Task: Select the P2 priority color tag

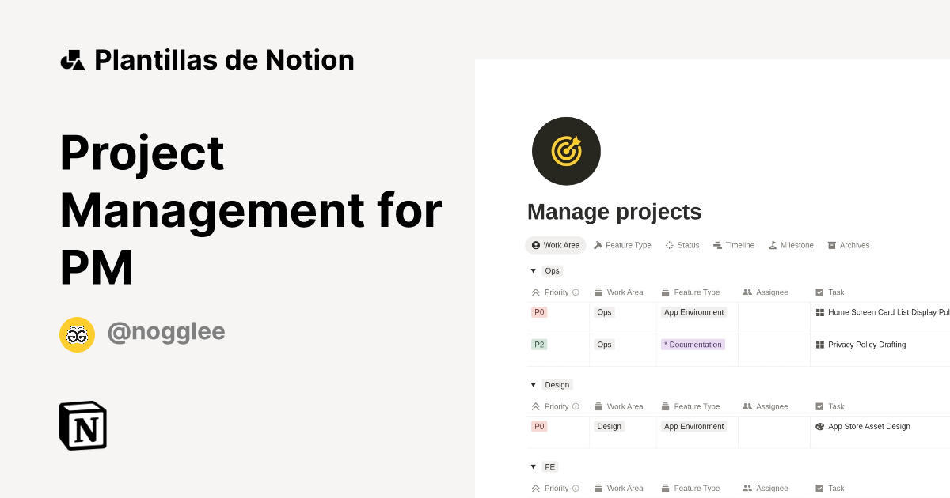Action: (539, 344)
